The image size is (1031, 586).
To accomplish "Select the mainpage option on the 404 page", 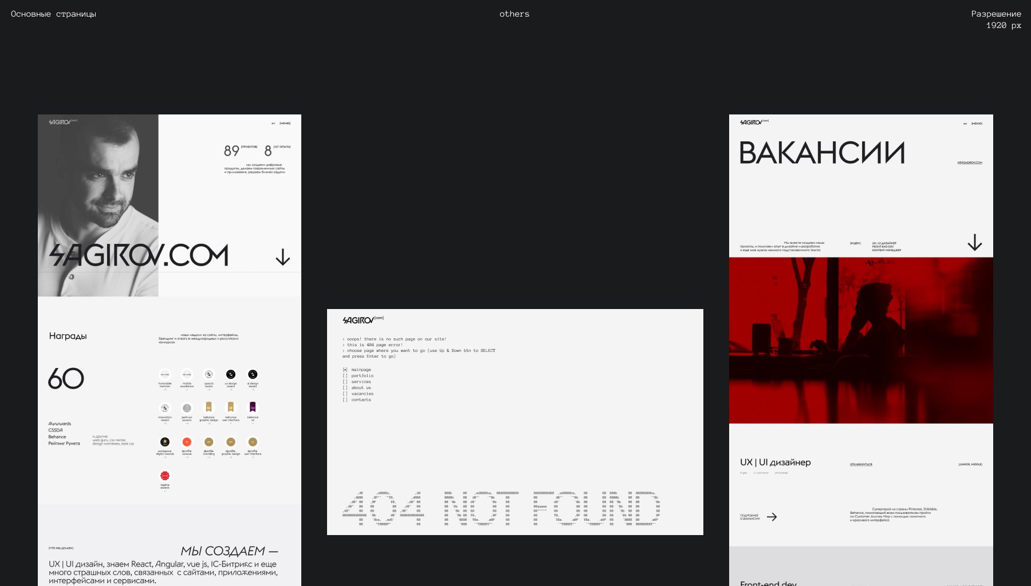I will click(x=357, y=370).
